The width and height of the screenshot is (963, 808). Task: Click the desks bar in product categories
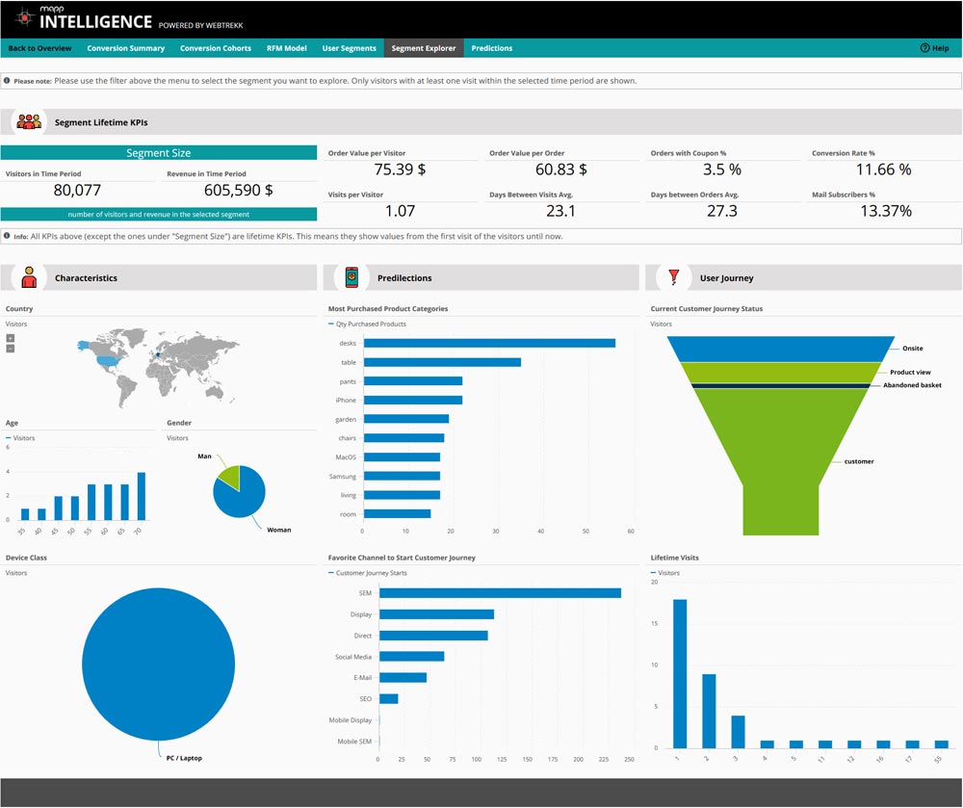pyautogui.click(x=488, y=343)
